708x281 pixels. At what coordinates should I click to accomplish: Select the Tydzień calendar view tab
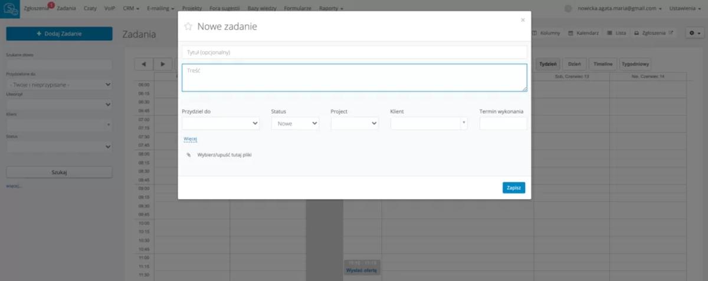pyautogui.click(x=548, y=64)
